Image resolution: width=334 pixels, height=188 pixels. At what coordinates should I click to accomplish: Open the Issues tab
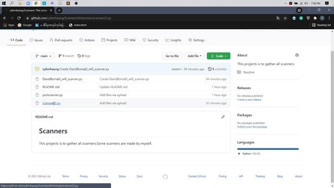coord(36,40)
